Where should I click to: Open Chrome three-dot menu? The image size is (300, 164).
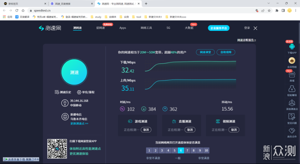(x=296, y=10)
